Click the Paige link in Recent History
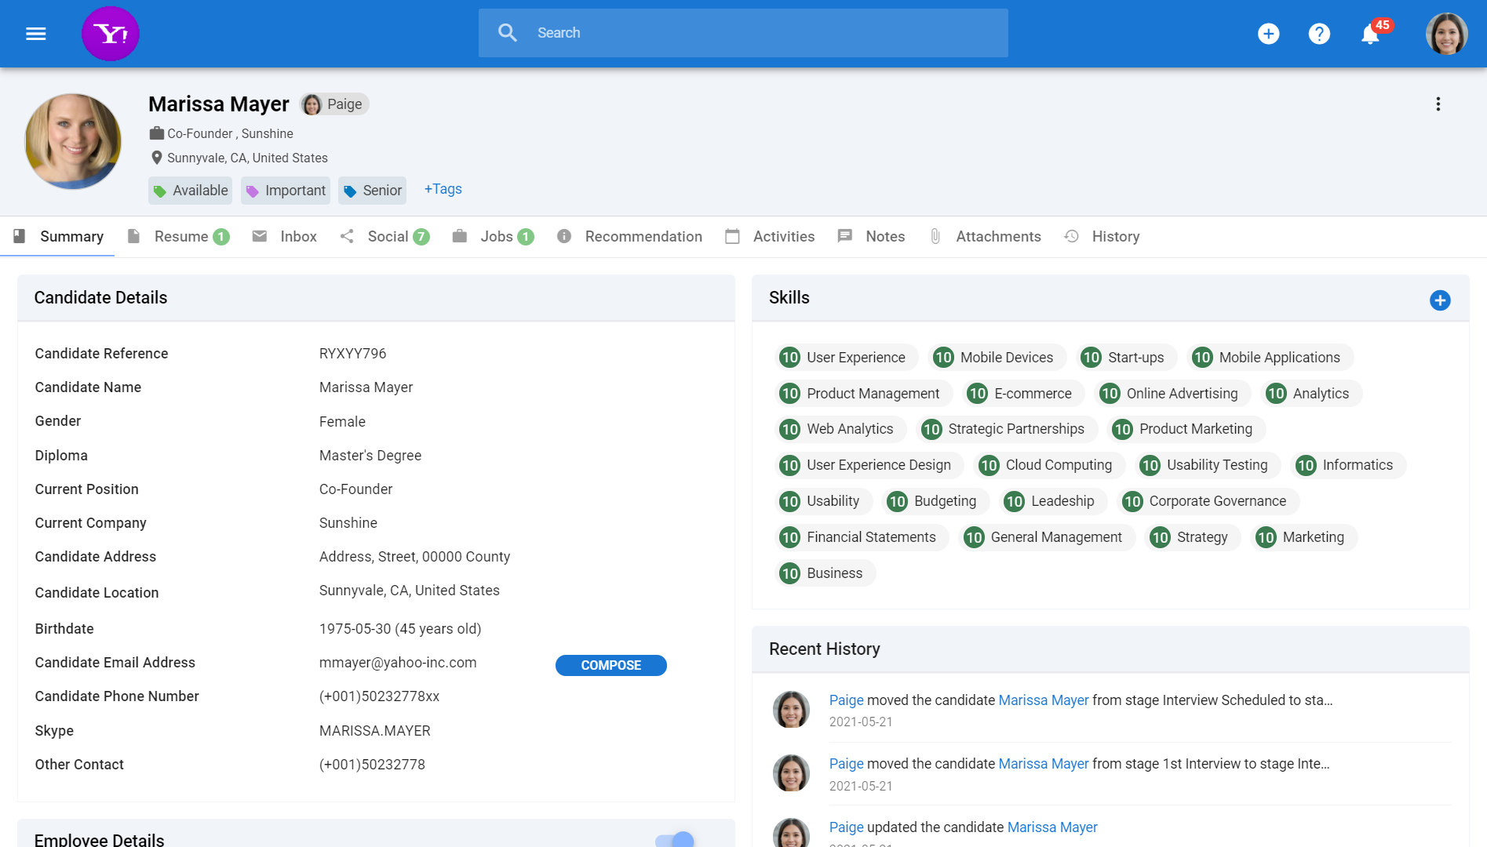Image resolution: width=1487 pixels, height=847 pixels. [845, 700]
